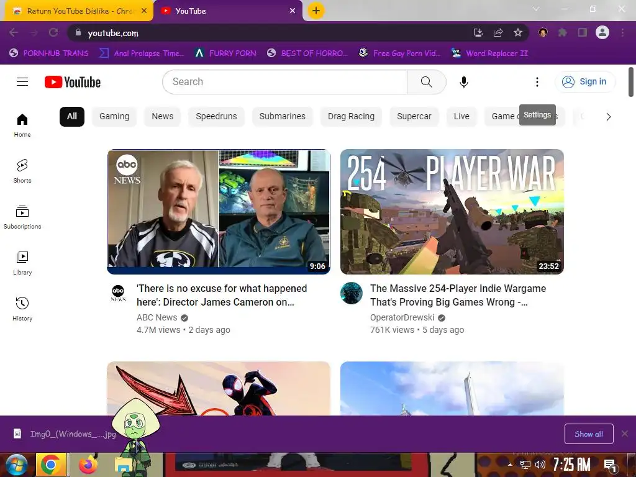Open Chrome three-dot menu

tap(622, 33)
